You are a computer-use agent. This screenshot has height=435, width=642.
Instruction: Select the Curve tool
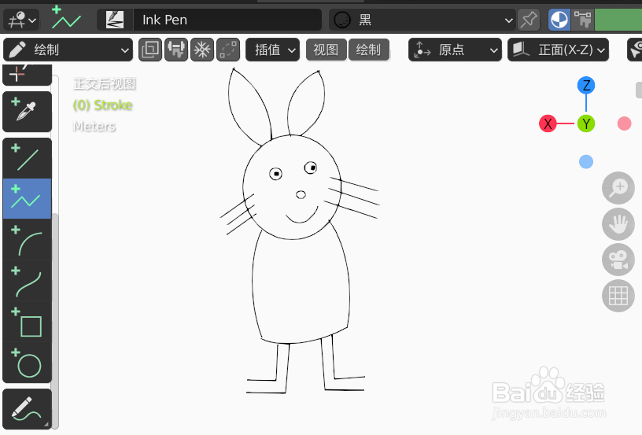point(27,280)
